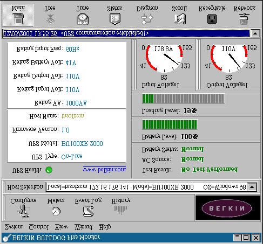Open the Time clock icon
Image resolution: width=263 pixels, height=244 pixels.
coord(83,19)
